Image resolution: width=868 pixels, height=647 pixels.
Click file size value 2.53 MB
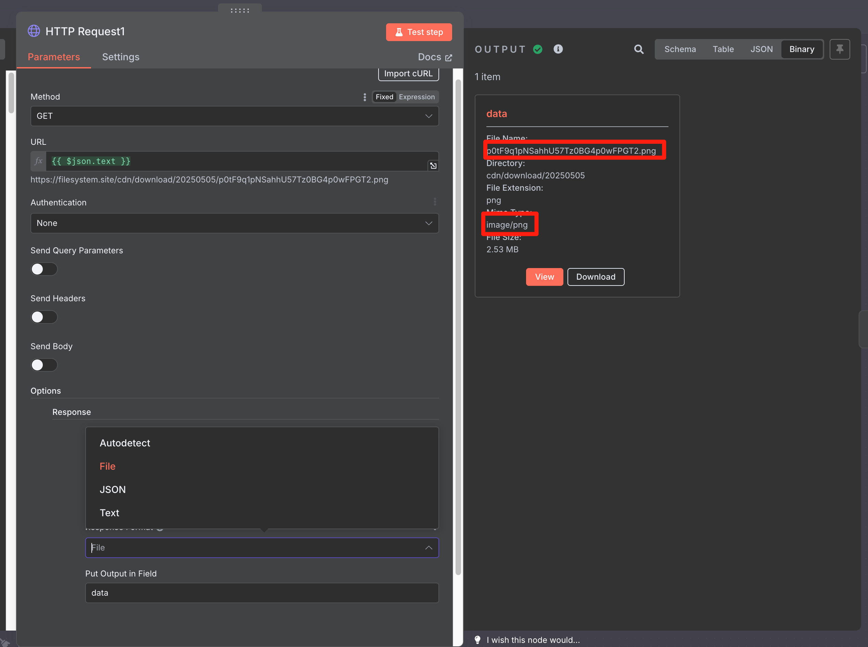pyautogui.click(x=502, y=250)
